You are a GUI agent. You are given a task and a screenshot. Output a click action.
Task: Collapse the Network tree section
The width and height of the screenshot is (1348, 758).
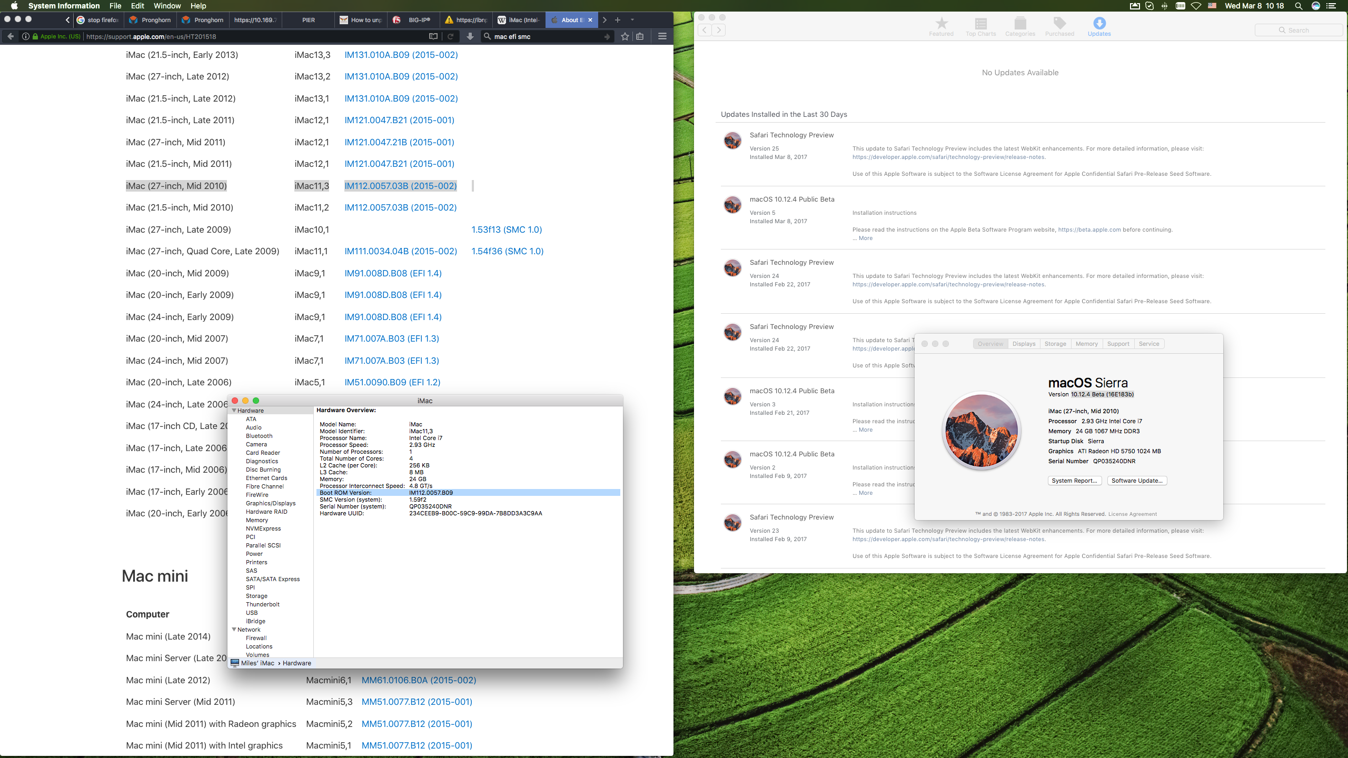click(x=234, y=630)
